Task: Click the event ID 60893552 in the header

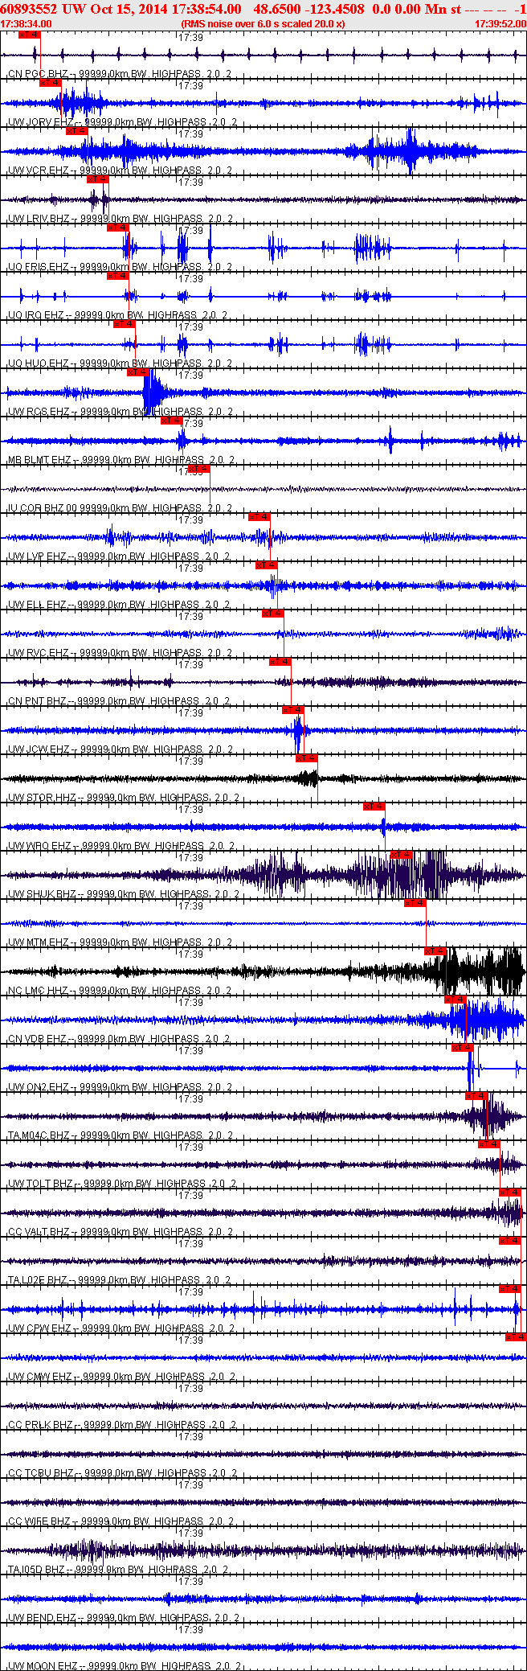Action: coord(28,9)
